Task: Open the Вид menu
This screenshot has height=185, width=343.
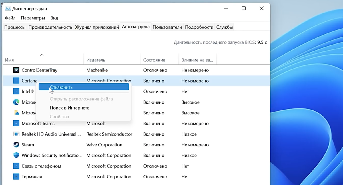Action: (x=54, y=18)
